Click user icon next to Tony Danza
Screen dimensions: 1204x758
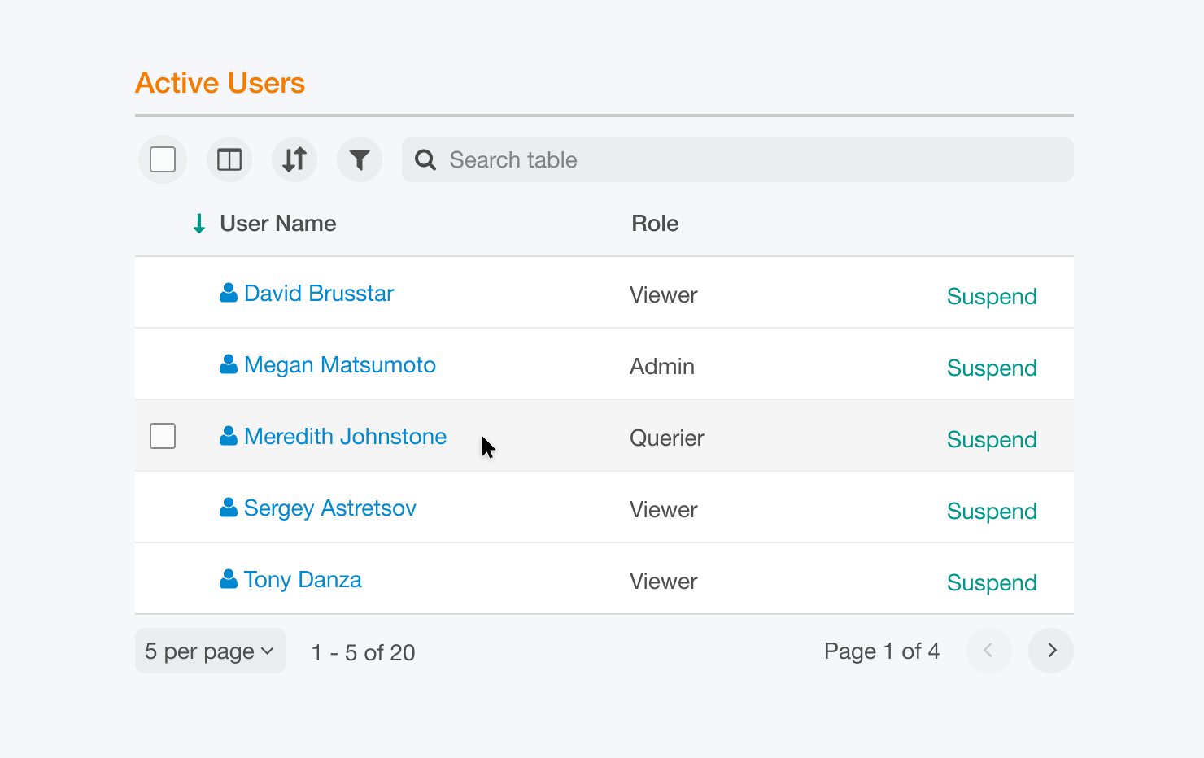click(x=229, y=579)
